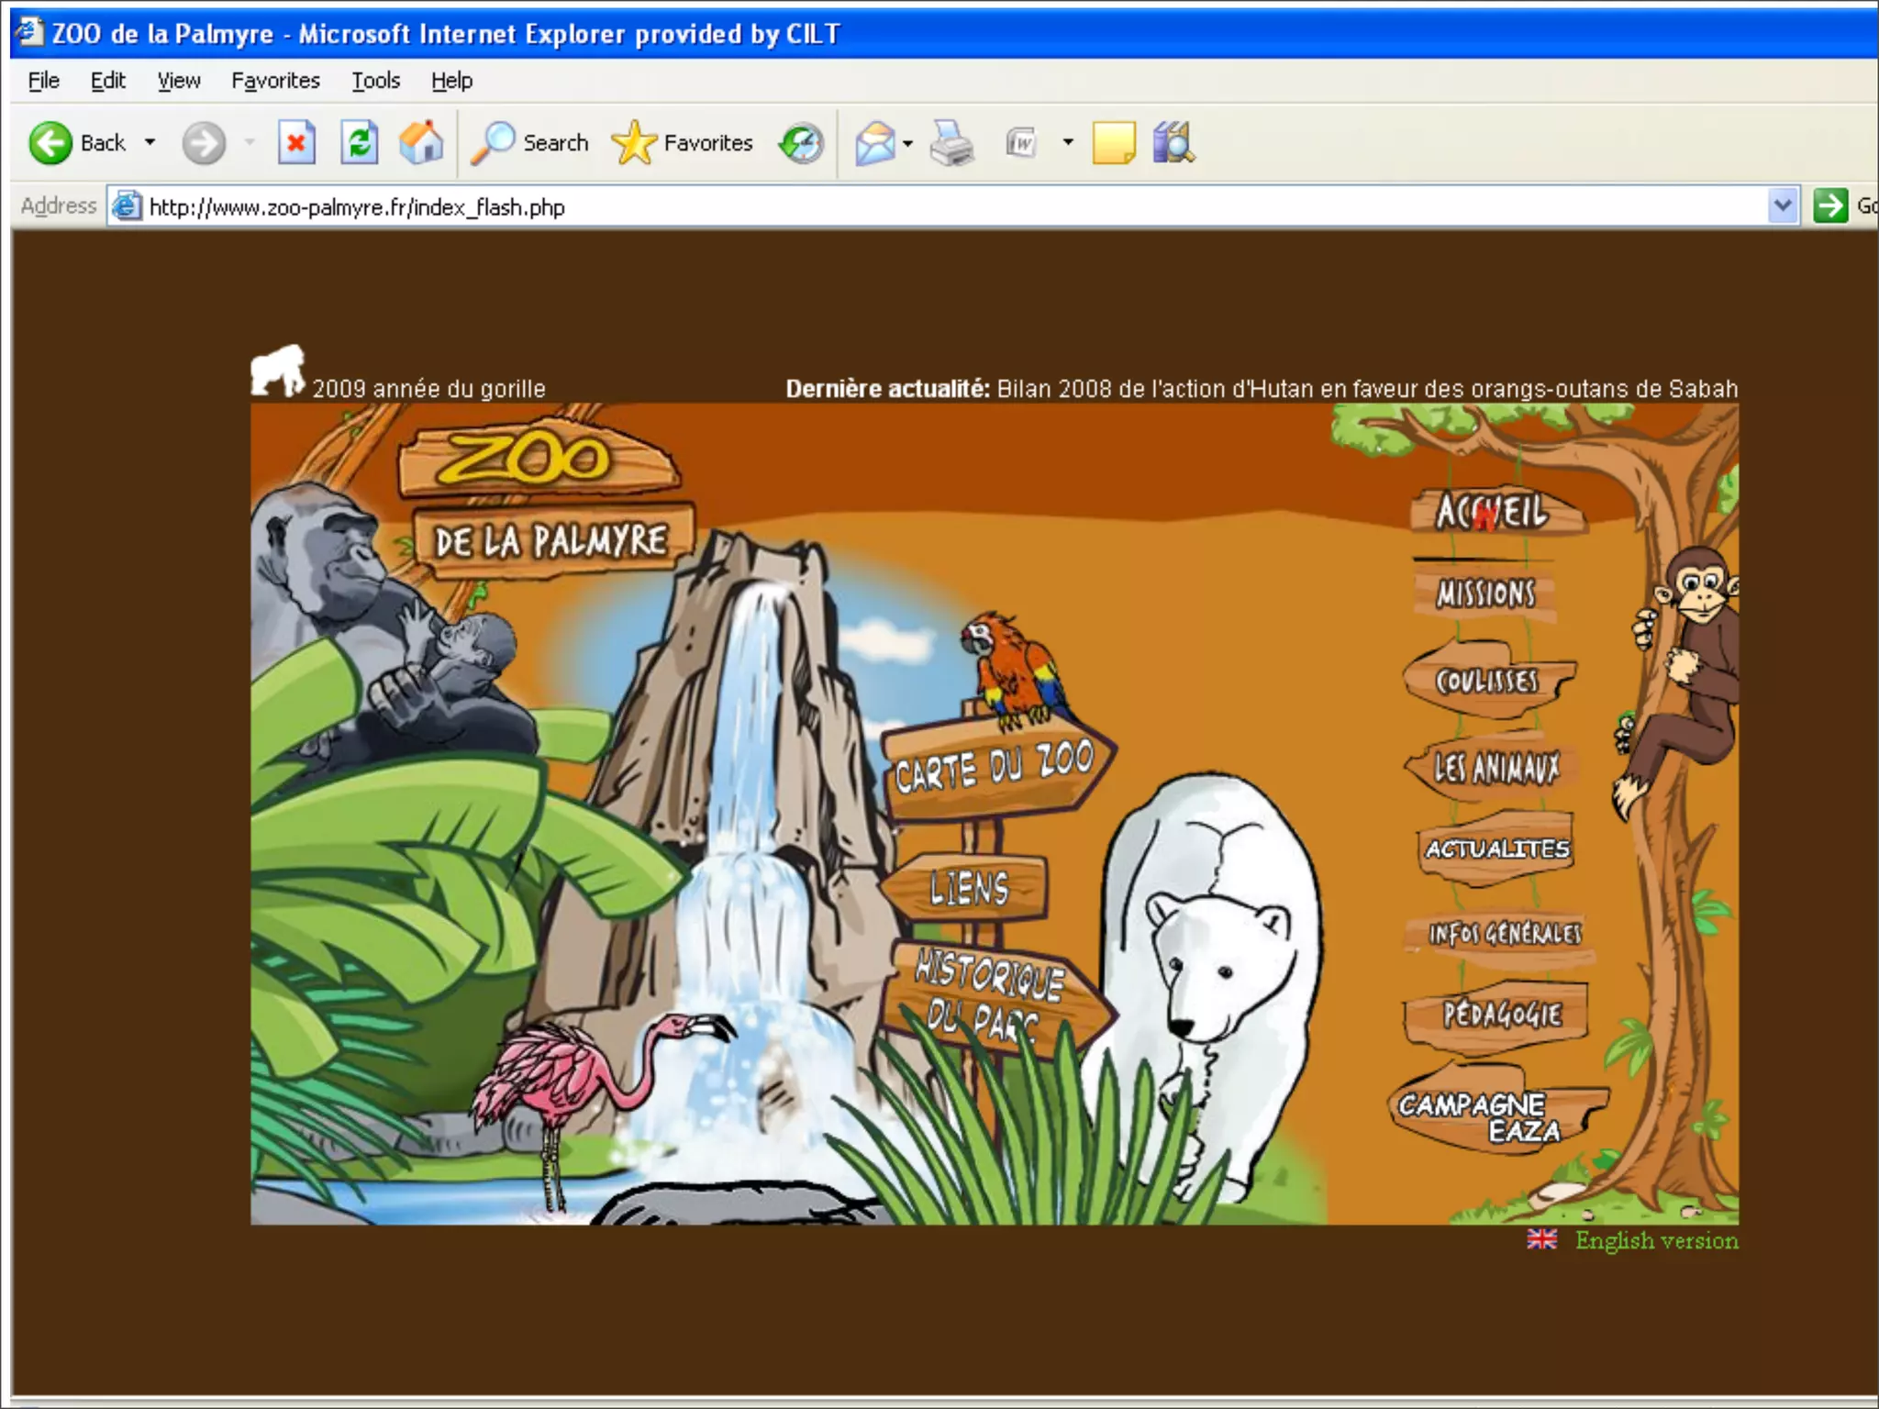
Task: Click the yellow Discuss note icon
Action: (x=1113, y=143)
